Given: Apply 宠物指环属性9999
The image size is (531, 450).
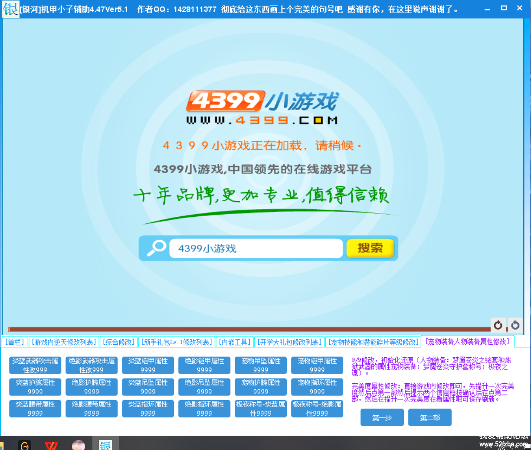Looking at the screenshot, I should pos(317,387).
